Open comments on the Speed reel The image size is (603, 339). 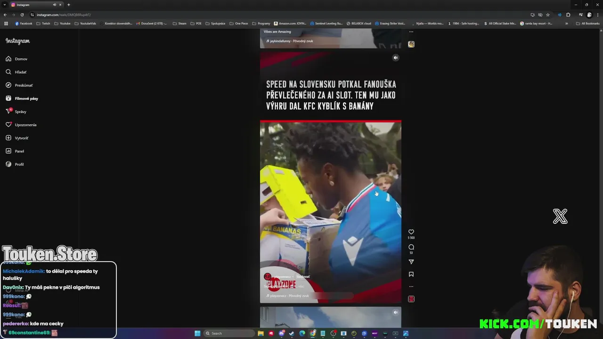point(411,247)
